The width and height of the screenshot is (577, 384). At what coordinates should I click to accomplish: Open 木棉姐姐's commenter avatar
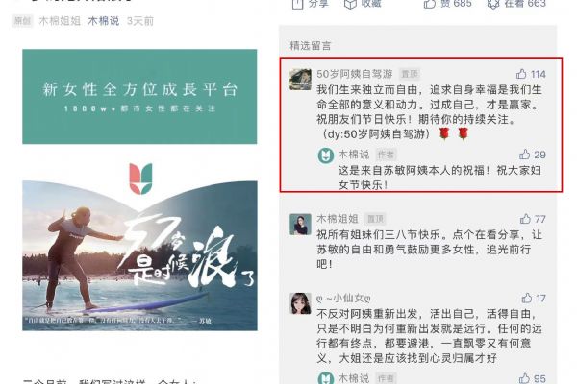(x=300, y=224)
